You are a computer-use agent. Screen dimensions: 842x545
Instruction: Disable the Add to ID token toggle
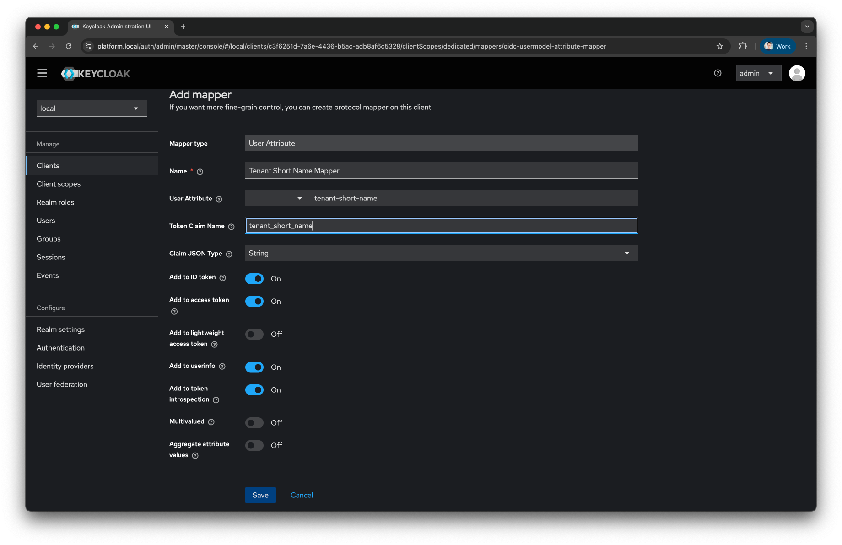(254, 278)
